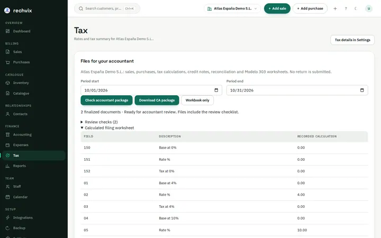Click the Staff sidebar icon
The width and height of the screenshot is (381, 238).
[x=8, y=187]
